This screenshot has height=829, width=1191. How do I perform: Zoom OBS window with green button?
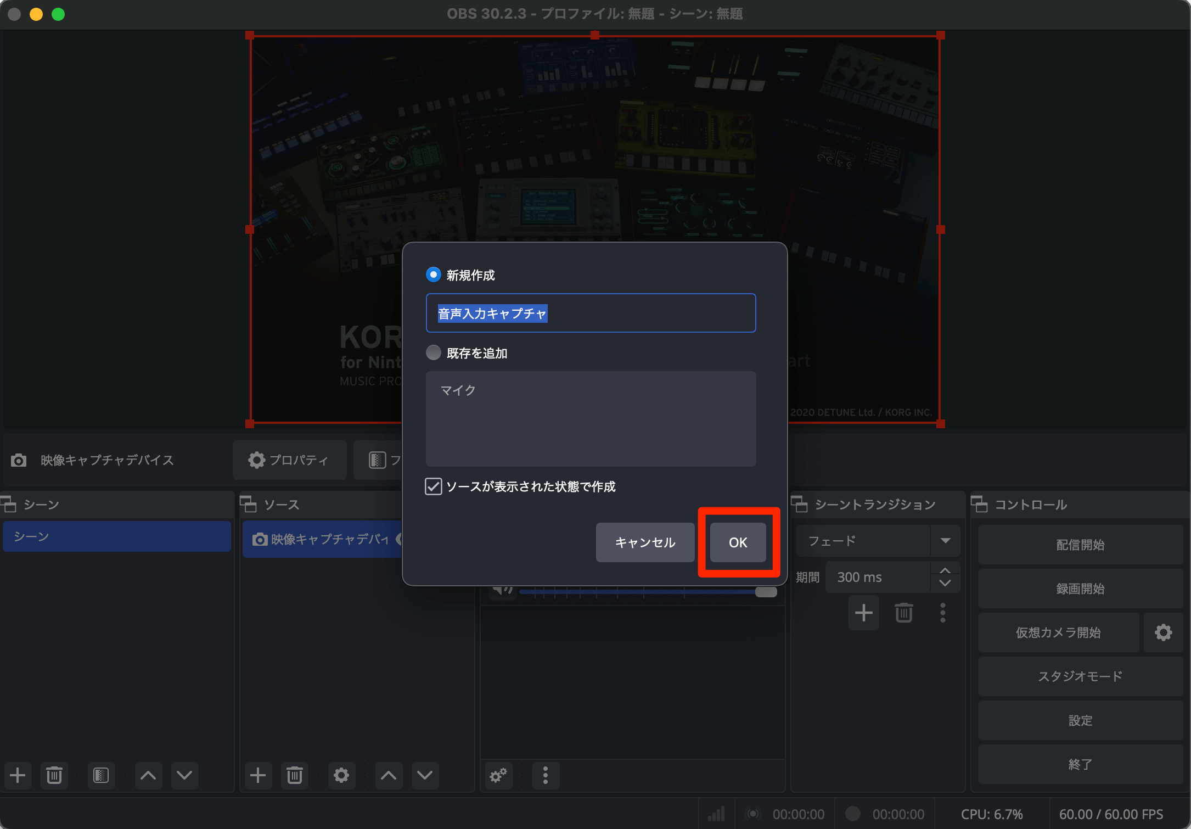click(x=58, y=14)
